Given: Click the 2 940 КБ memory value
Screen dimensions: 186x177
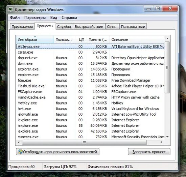Looking at the screenshot, I should (100, 52).
